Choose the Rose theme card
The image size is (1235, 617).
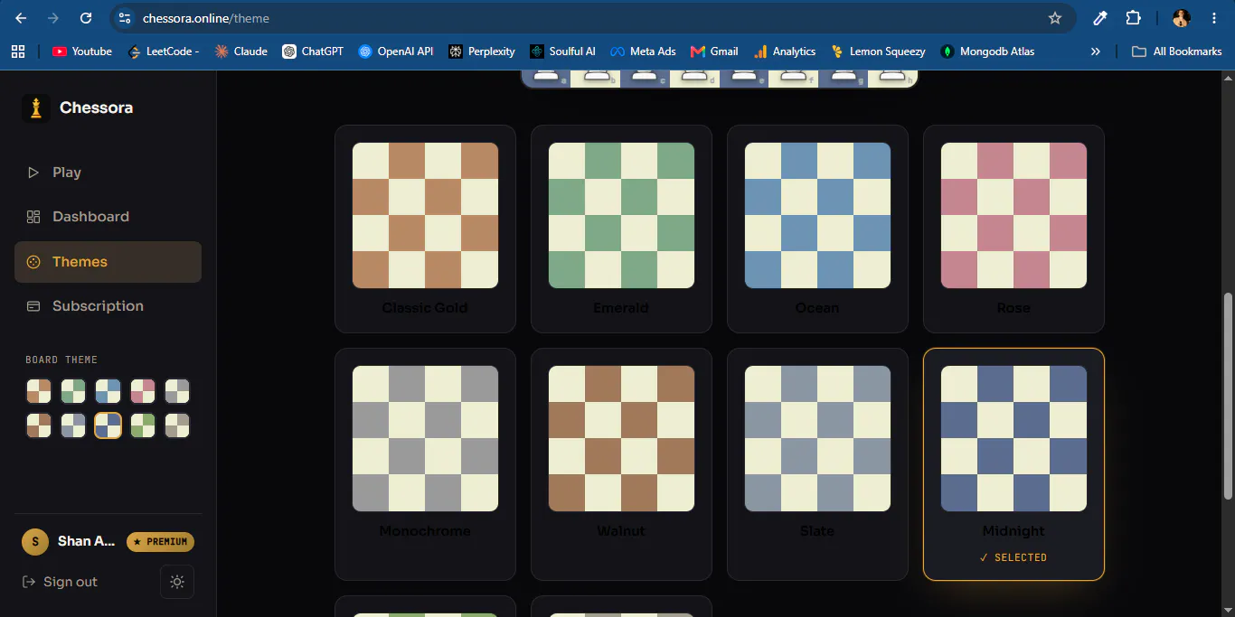[x=1013, y=229]
